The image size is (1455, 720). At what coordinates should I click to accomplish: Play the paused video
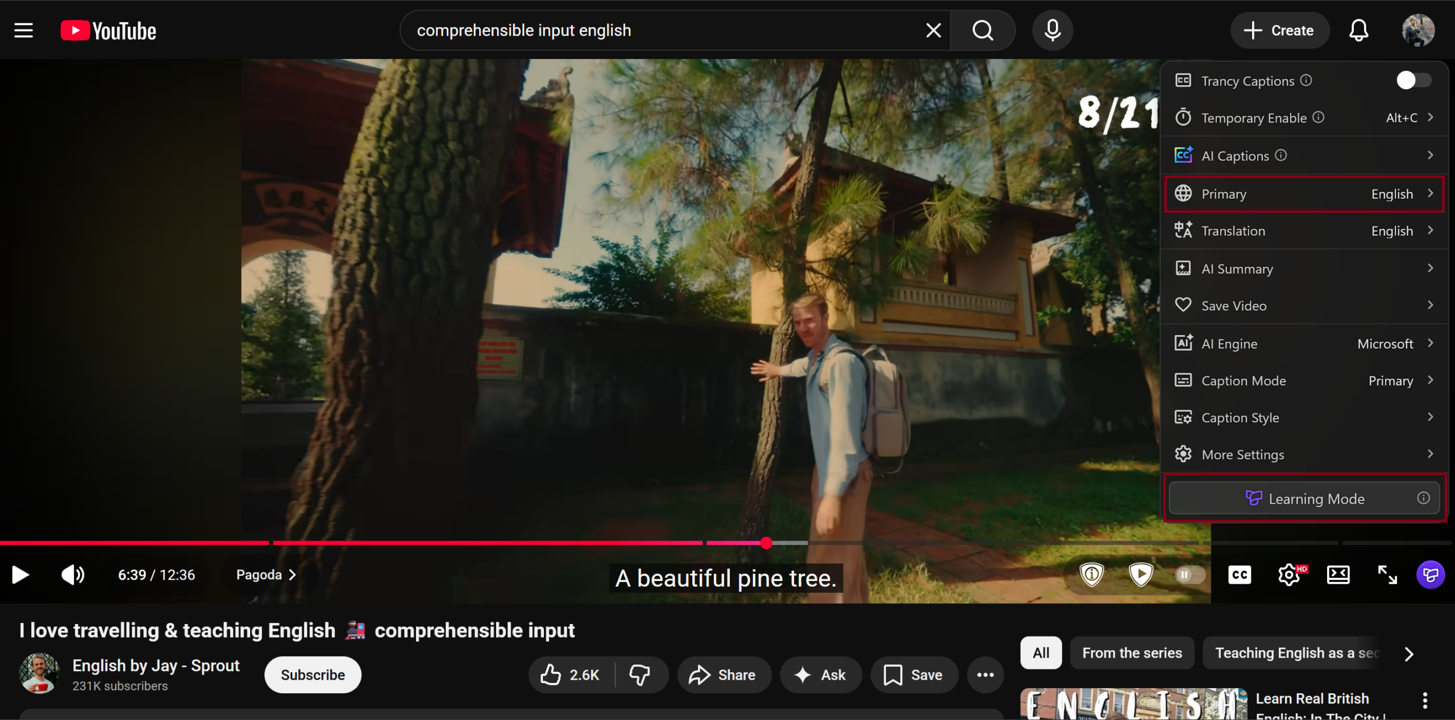click(x=20, y=575)
